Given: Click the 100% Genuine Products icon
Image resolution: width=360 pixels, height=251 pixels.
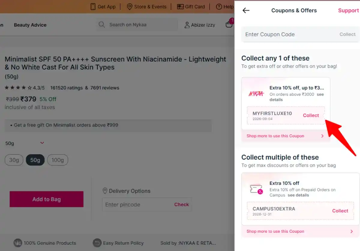Looking at the screenshot, I should [x=18, y=243].
